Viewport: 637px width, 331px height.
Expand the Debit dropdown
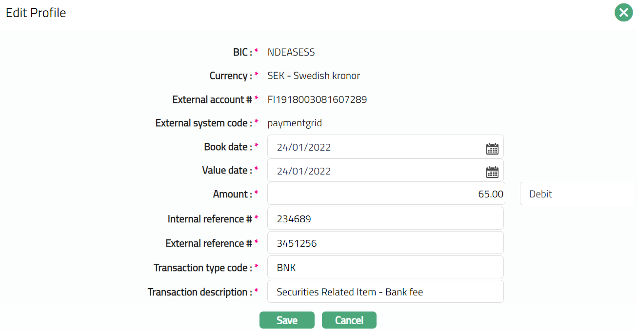(x=577, y=194)
